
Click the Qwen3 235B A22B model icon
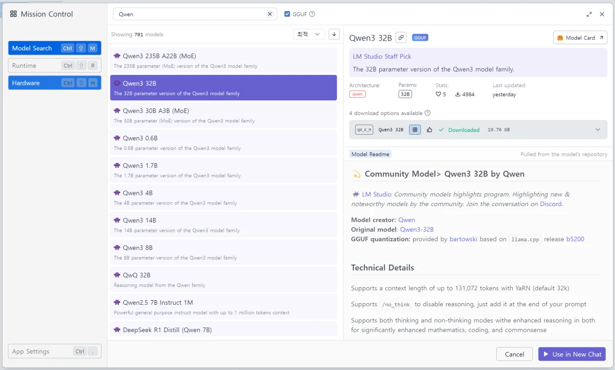coord(117,55)
